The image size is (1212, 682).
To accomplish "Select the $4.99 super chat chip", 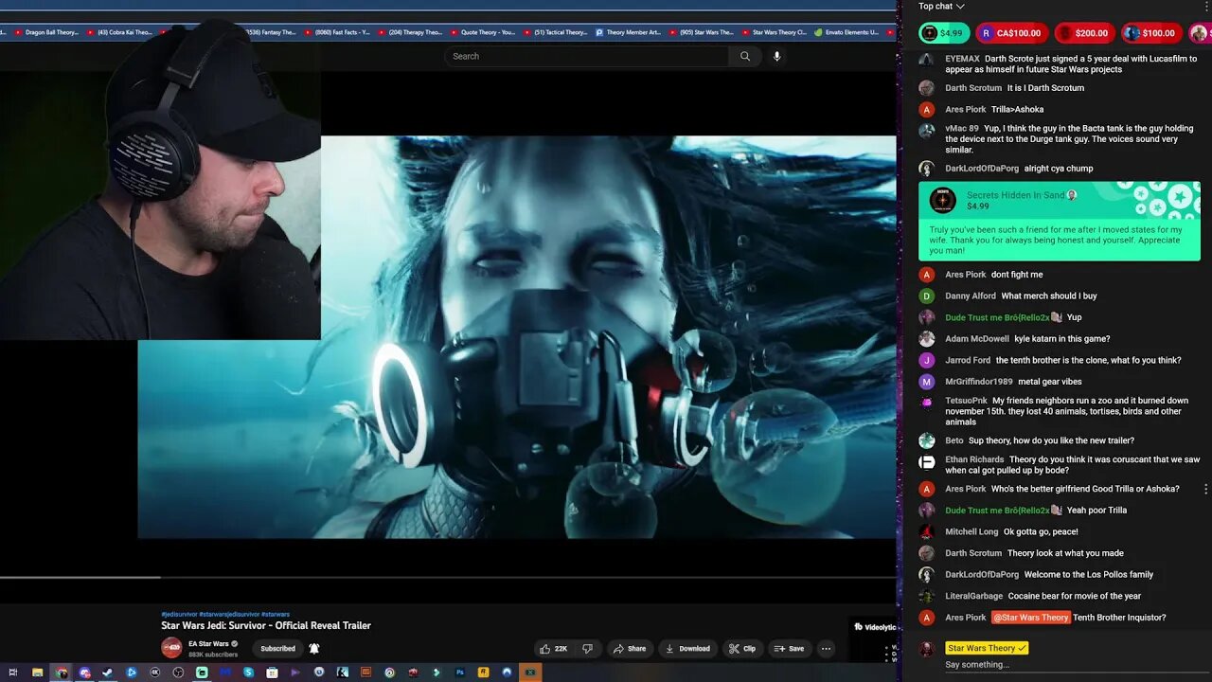I will point(942,33).
